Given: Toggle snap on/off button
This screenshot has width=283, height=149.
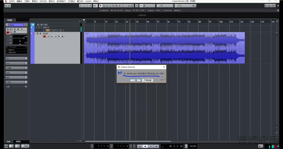Looking at the screenshot, I should [x=141, y=6].
